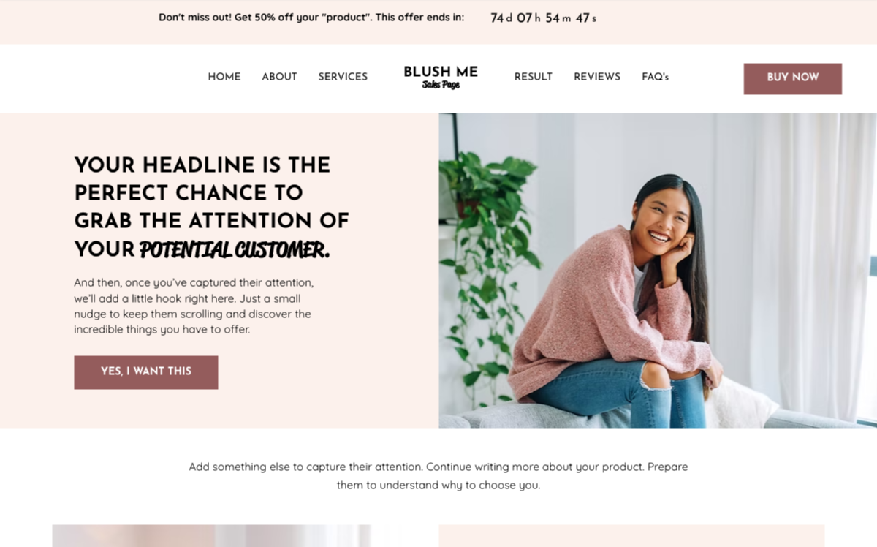Click the YES, I WANT THIS button
The height and width of the screenshot is (547, 877).
click(x=146, y=372)
